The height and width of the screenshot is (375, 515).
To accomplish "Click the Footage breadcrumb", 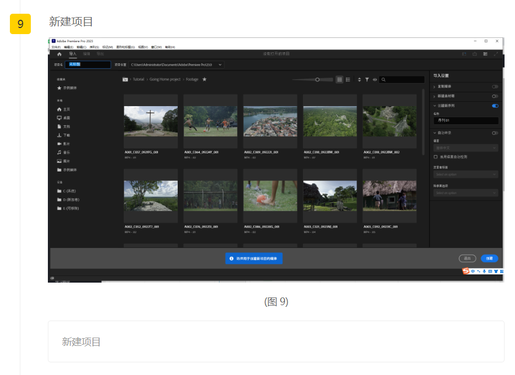I will point(192,80).
